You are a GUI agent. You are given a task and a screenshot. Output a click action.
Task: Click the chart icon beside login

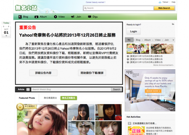coord(173,24)
